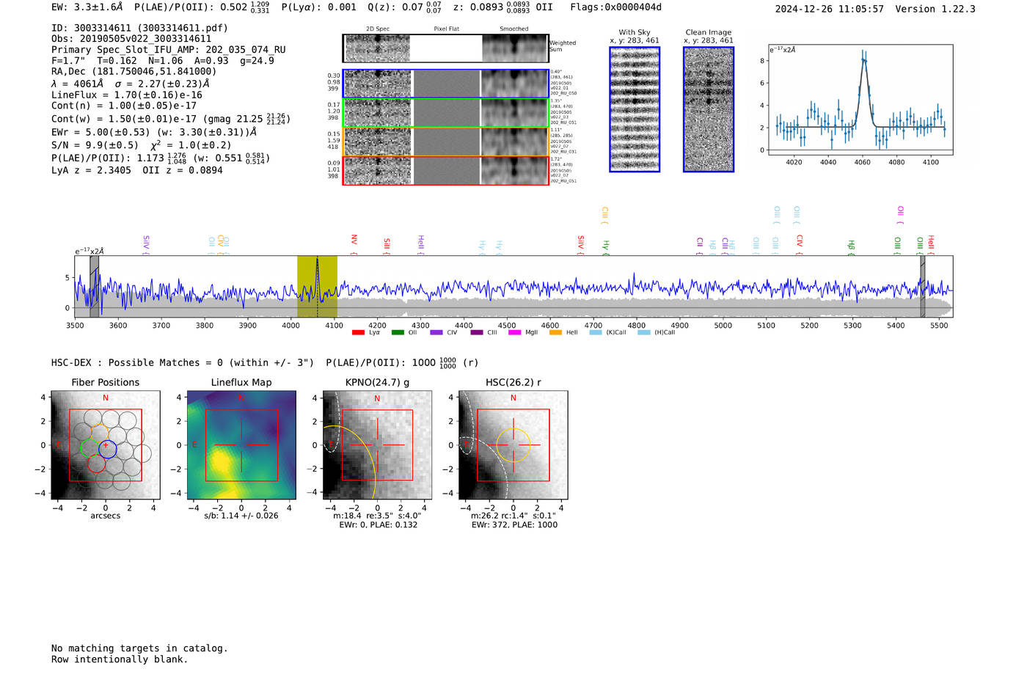Click the header z: 0.0893 OII value
This screenshot has width=1027, height=699.
(x=502, y=7)
